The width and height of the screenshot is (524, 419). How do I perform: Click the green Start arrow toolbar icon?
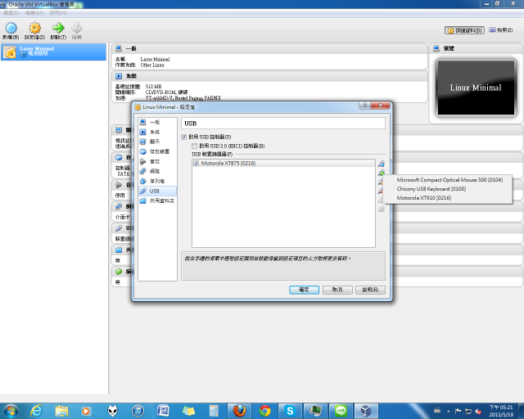click(58, 30)
